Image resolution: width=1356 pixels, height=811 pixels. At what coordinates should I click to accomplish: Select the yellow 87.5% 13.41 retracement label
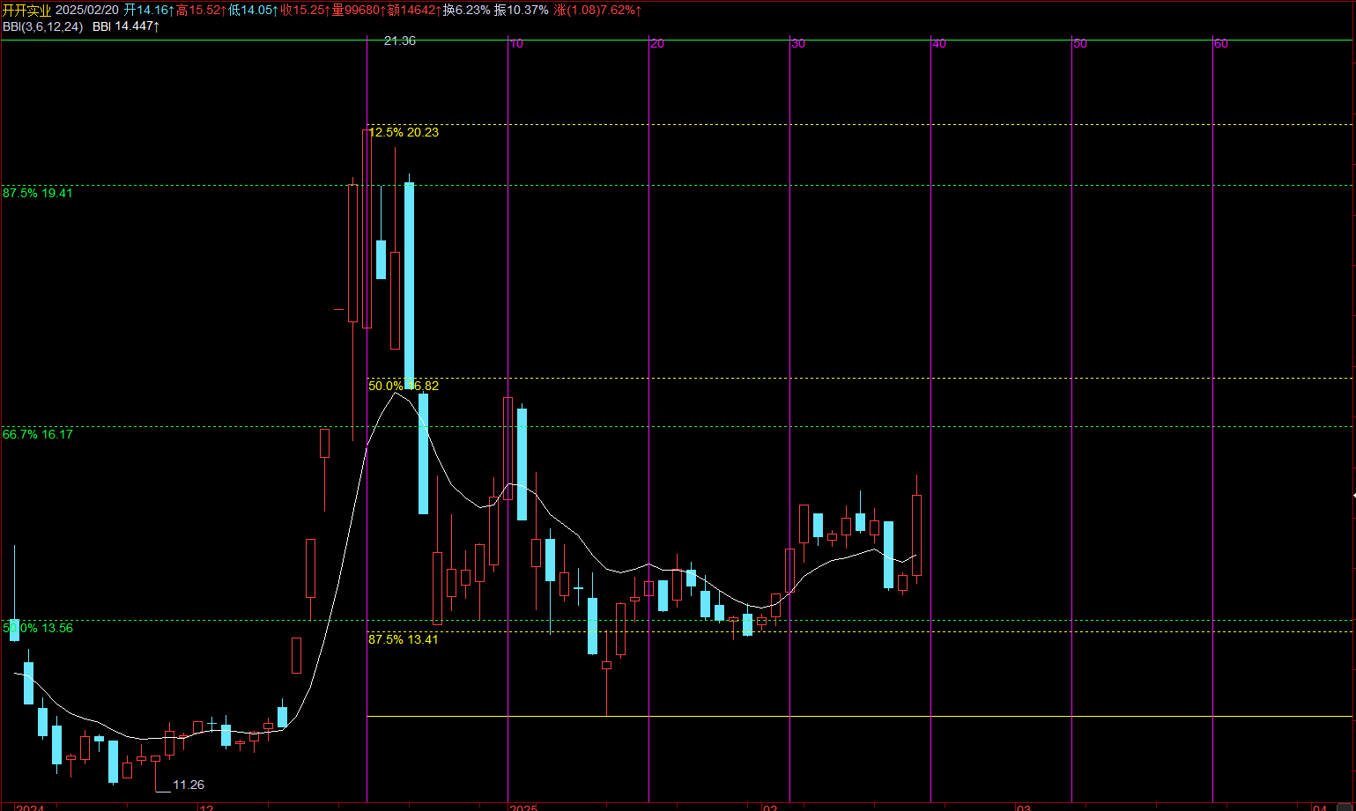point(404,639)
